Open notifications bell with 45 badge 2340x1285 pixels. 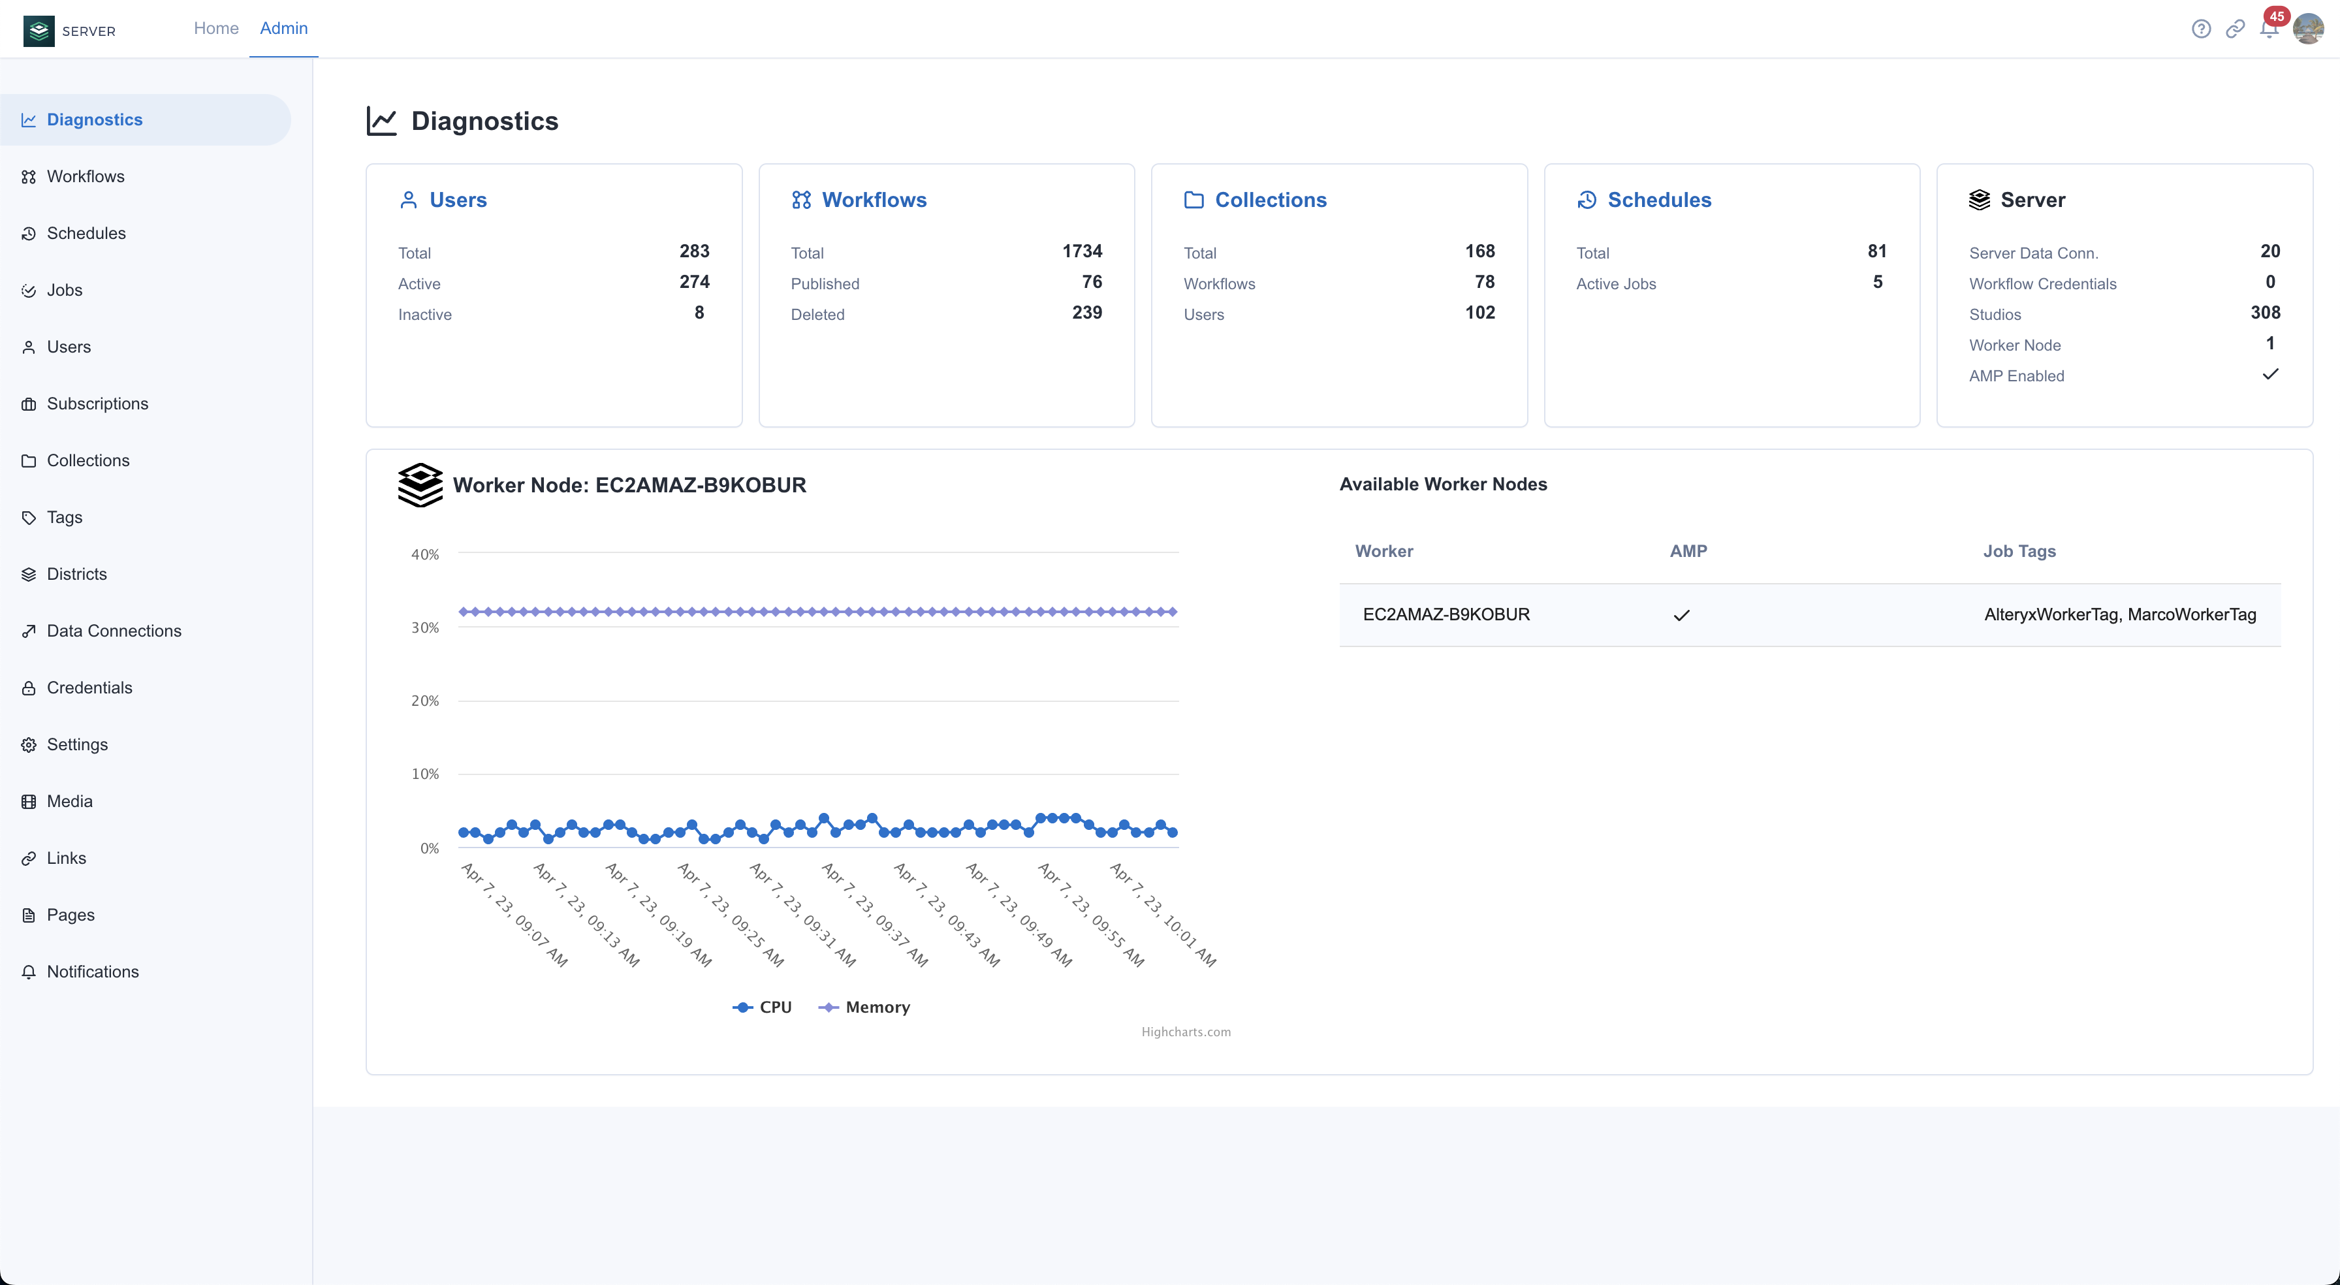(x=2268, y=29)
